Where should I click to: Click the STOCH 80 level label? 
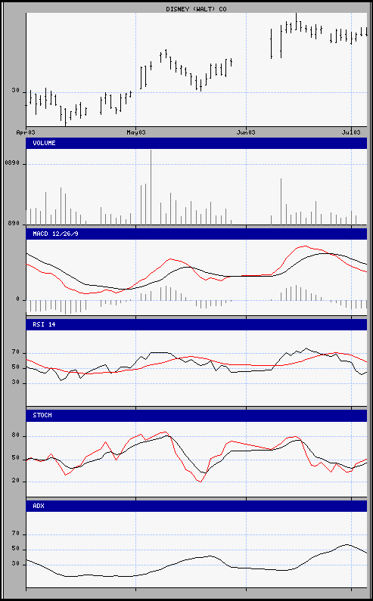click(x=16, y=435)
